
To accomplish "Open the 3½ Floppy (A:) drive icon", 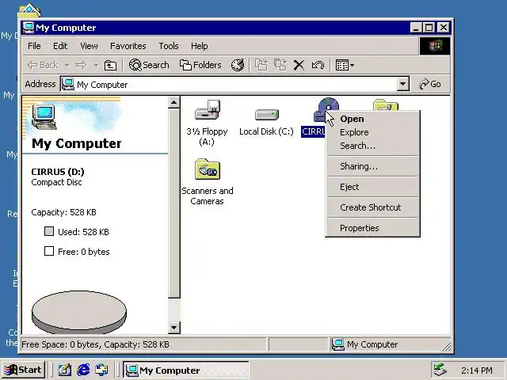I will click(x=208, y=110).
